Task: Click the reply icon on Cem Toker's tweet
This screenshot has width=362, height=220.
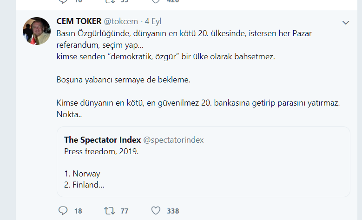Action: point(63,211)
